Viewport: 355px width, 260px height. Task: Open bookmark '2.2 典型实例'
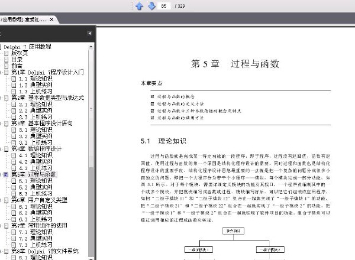pos(35,110)
